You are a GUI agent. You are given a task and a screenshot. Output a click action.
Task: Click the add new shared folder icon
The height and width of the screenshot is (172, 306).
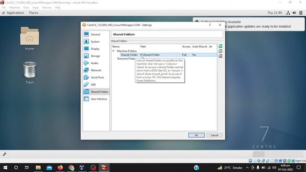click(x=220, y=46)
